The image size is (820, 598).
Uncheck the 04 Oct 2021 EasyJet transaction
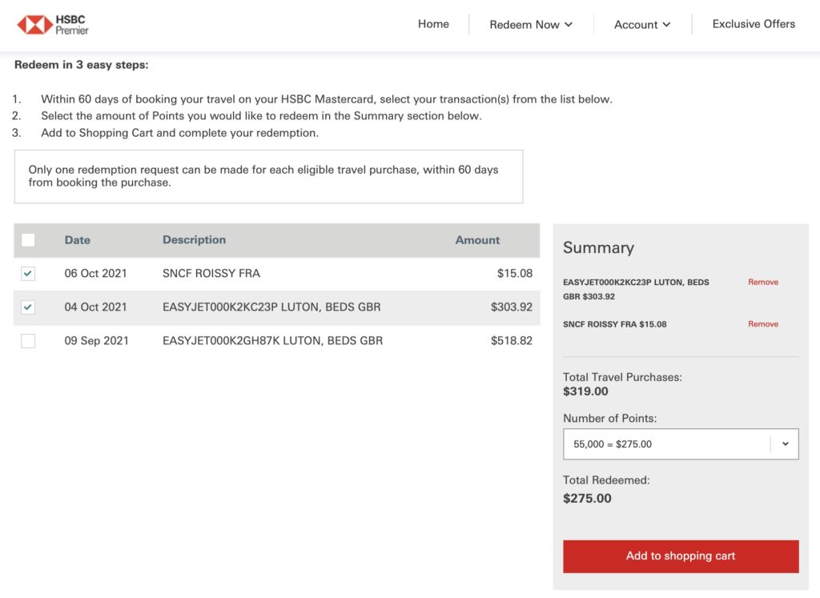[x=28, y=307]
